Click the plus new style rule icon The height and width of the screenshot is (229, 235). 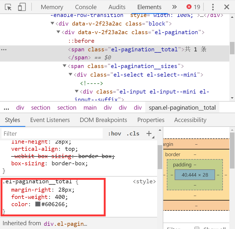(149, 134)
